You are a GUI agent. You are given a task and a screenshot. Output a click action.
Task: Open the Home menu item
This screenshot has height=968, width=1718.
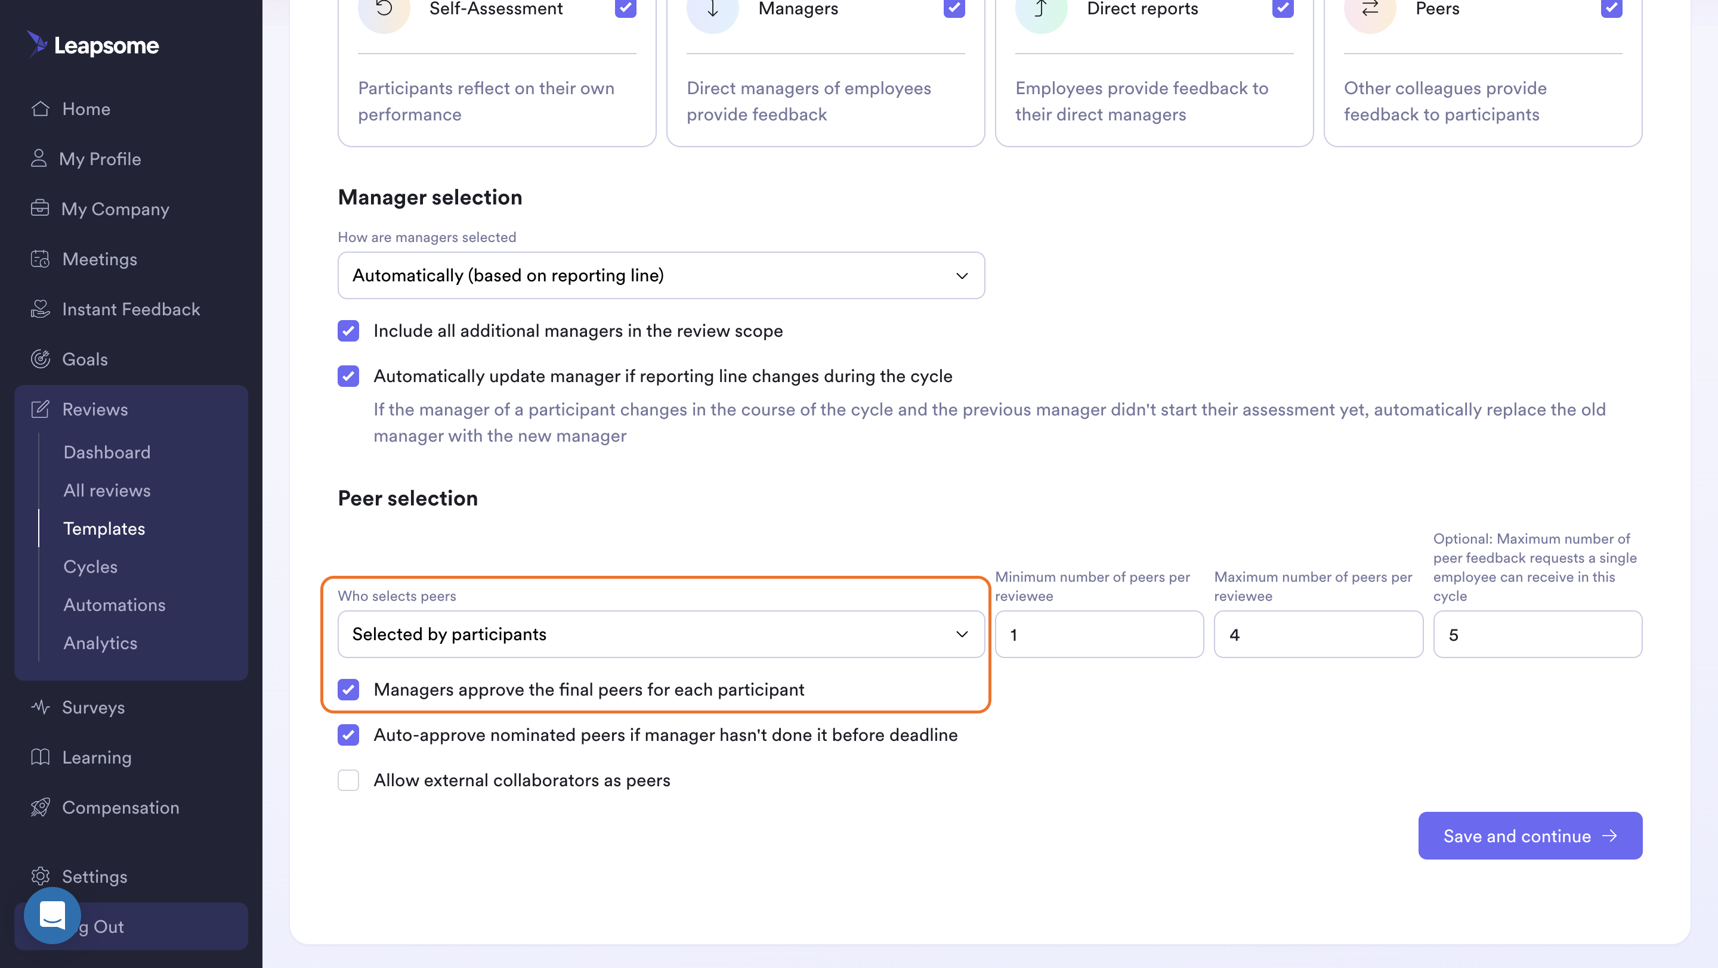(86, 108)
